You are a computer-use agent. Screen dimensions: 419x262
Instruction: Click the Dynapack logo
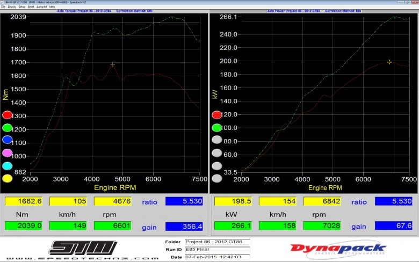[338, 250]
